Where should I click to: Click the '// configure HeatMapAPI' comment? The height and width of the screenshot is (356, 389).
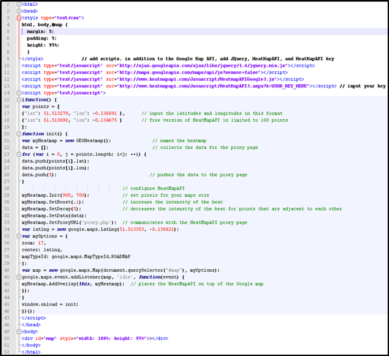coord(154,188)
